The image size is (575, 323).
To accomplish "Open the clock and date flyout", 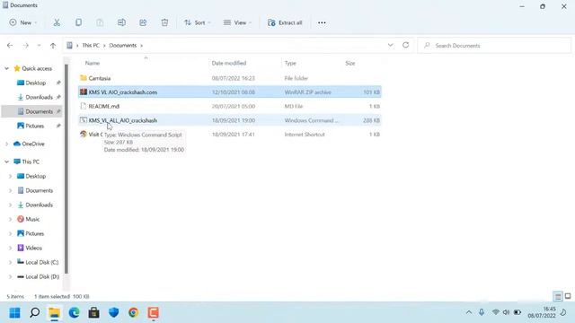I will [542, 312].
